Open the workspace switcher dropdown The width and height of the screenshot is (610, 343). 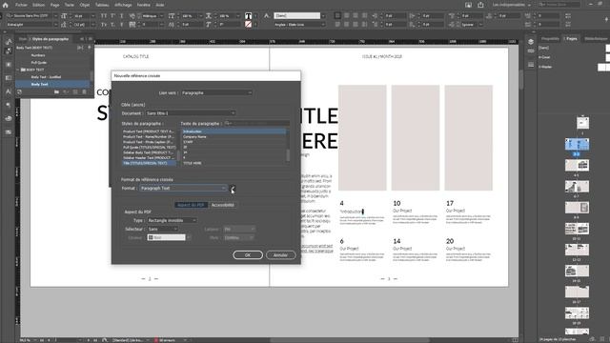click(x=511, y=5)
